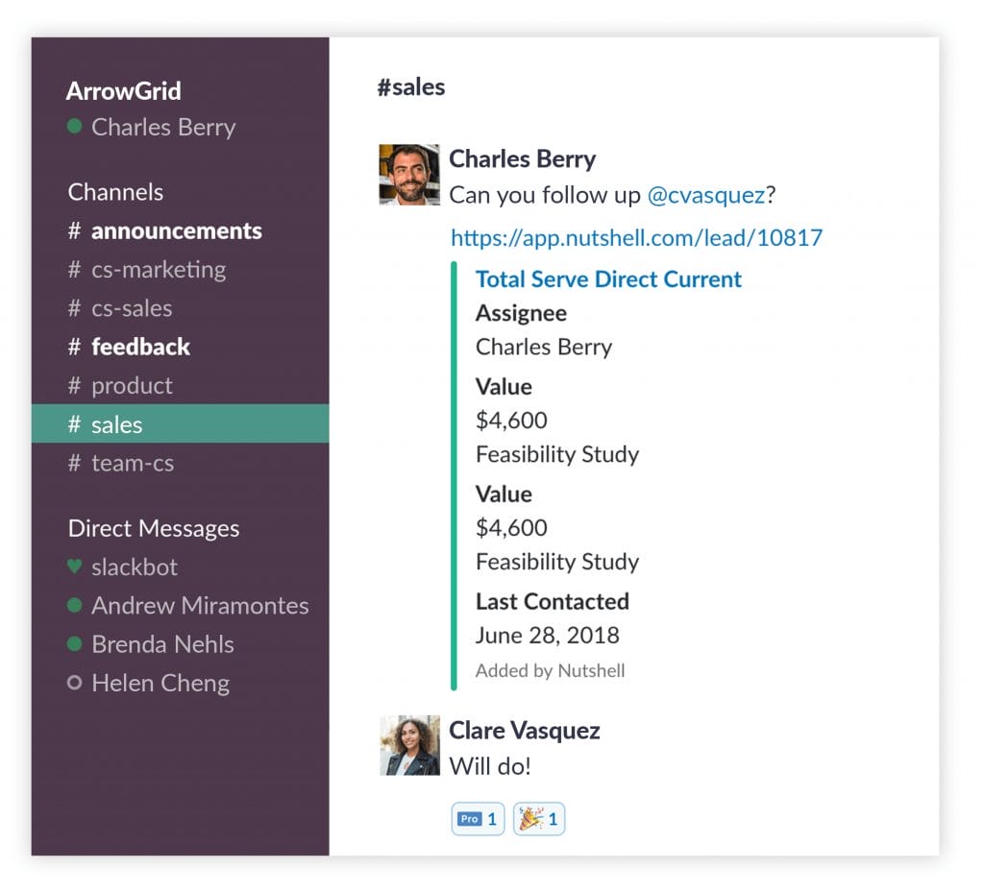
Task: Click Clare Vasquez's profile avatar
Action: (410, 745)
